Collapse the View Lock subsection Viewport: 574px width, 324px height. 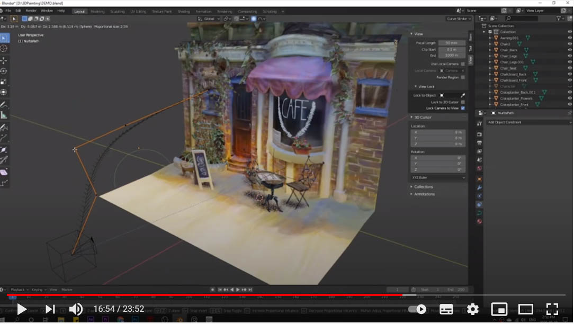point(416,87)
